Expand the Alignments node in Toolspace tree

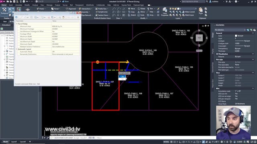tap(4, 46)
